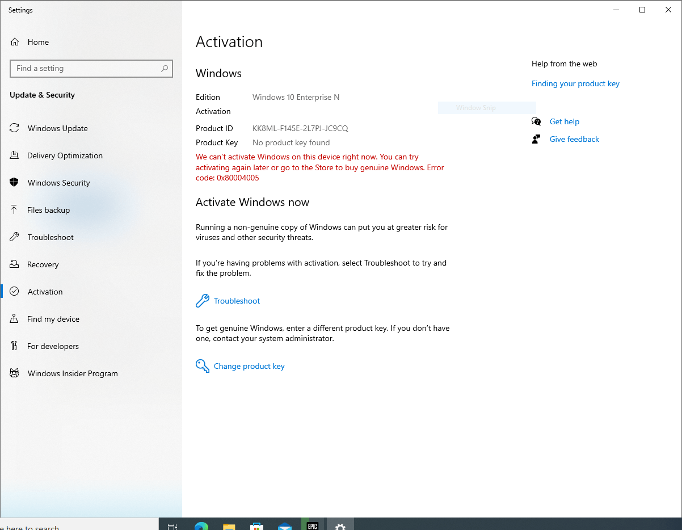Open Epic Games Launcher from the taskbar
This screenshot has width=682, height=530.
tap(312, 525)
